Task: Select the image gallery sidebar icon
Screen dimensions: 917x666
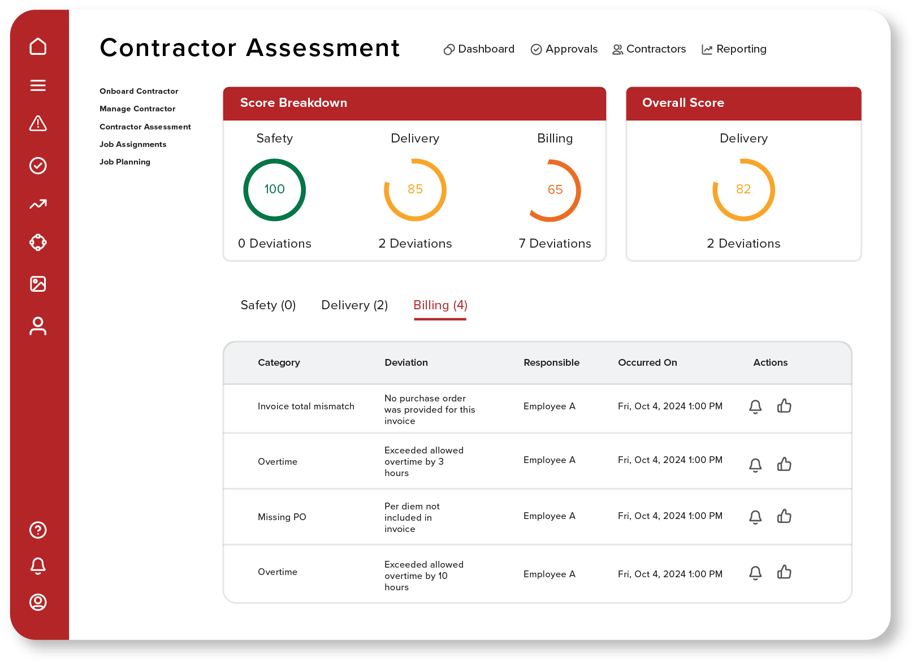Action: pos(38,284)
